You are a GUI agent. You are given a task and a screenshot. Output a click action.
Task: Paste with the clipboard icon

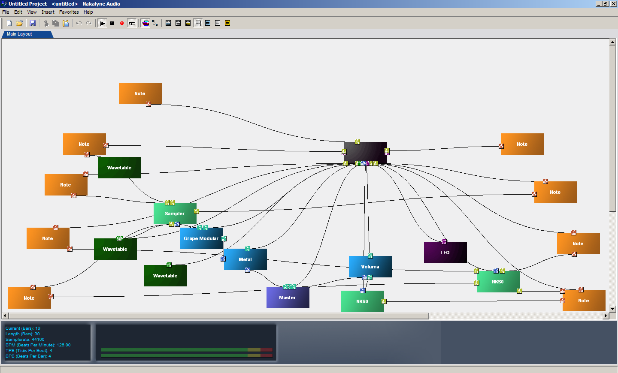[x=66, y=23]
